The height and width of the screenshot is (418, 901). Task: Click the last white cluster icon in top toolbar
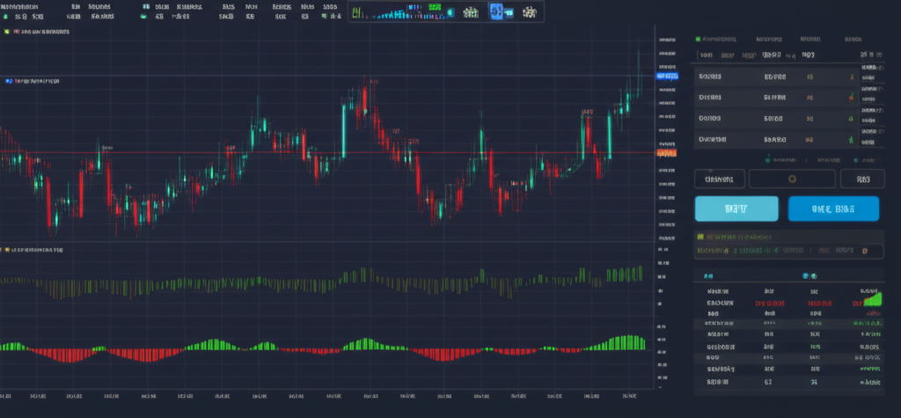(x=531, y=12)
